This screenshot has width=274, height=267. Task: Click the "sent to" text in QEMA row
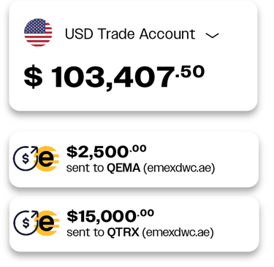[x=85, y=169]
